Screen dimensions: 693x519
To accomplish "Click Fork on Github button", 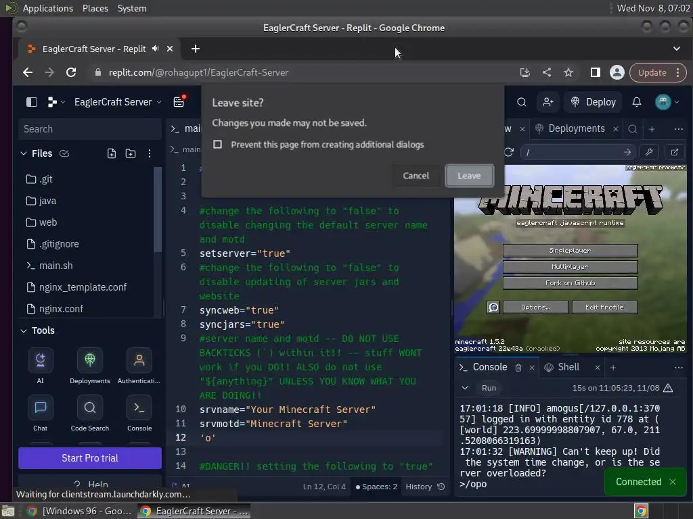I will pos(570,283).
